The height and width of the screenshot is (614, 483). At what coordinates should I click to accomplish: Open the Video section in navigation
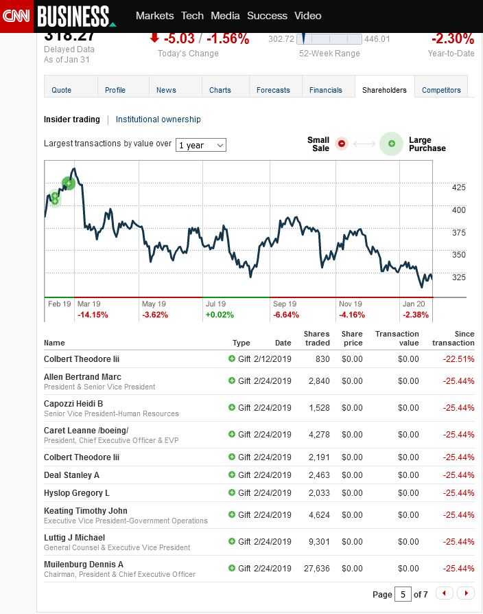(x=307, y=16)
